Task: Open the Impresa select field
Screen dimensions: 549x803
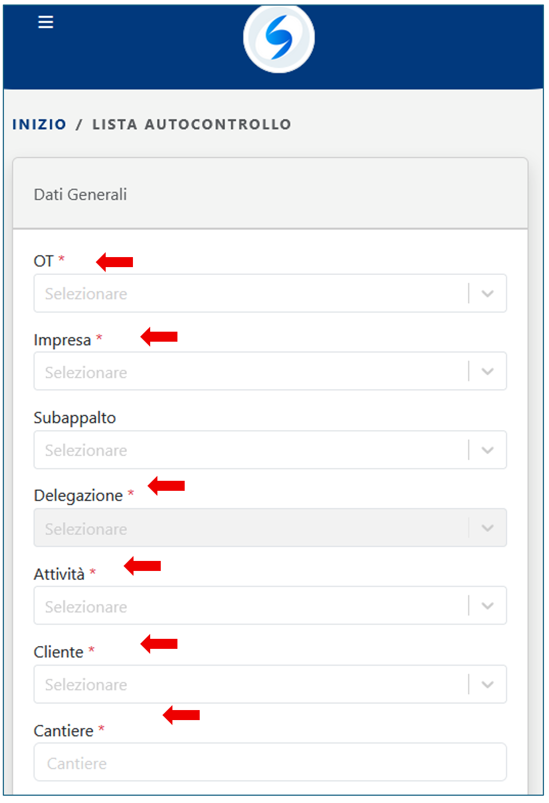Action: click(250, 371)
